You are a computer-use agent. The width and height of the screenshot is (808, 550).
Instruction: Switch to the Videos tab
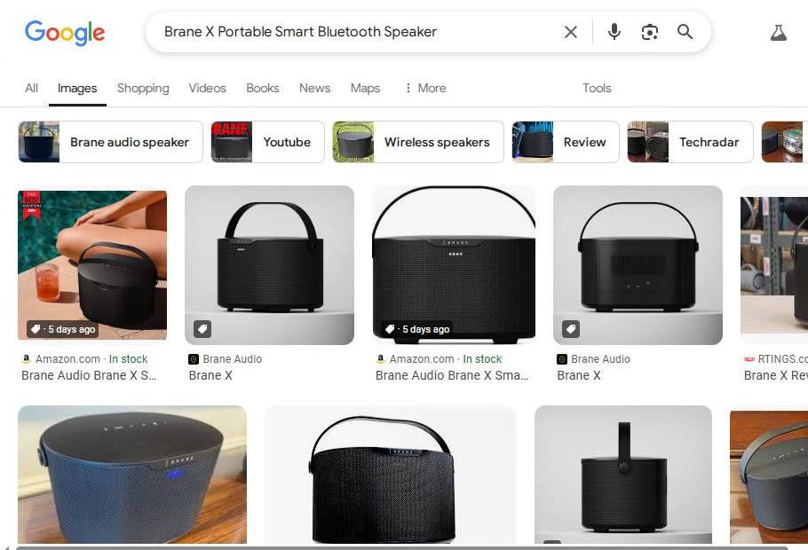point(207,88)
